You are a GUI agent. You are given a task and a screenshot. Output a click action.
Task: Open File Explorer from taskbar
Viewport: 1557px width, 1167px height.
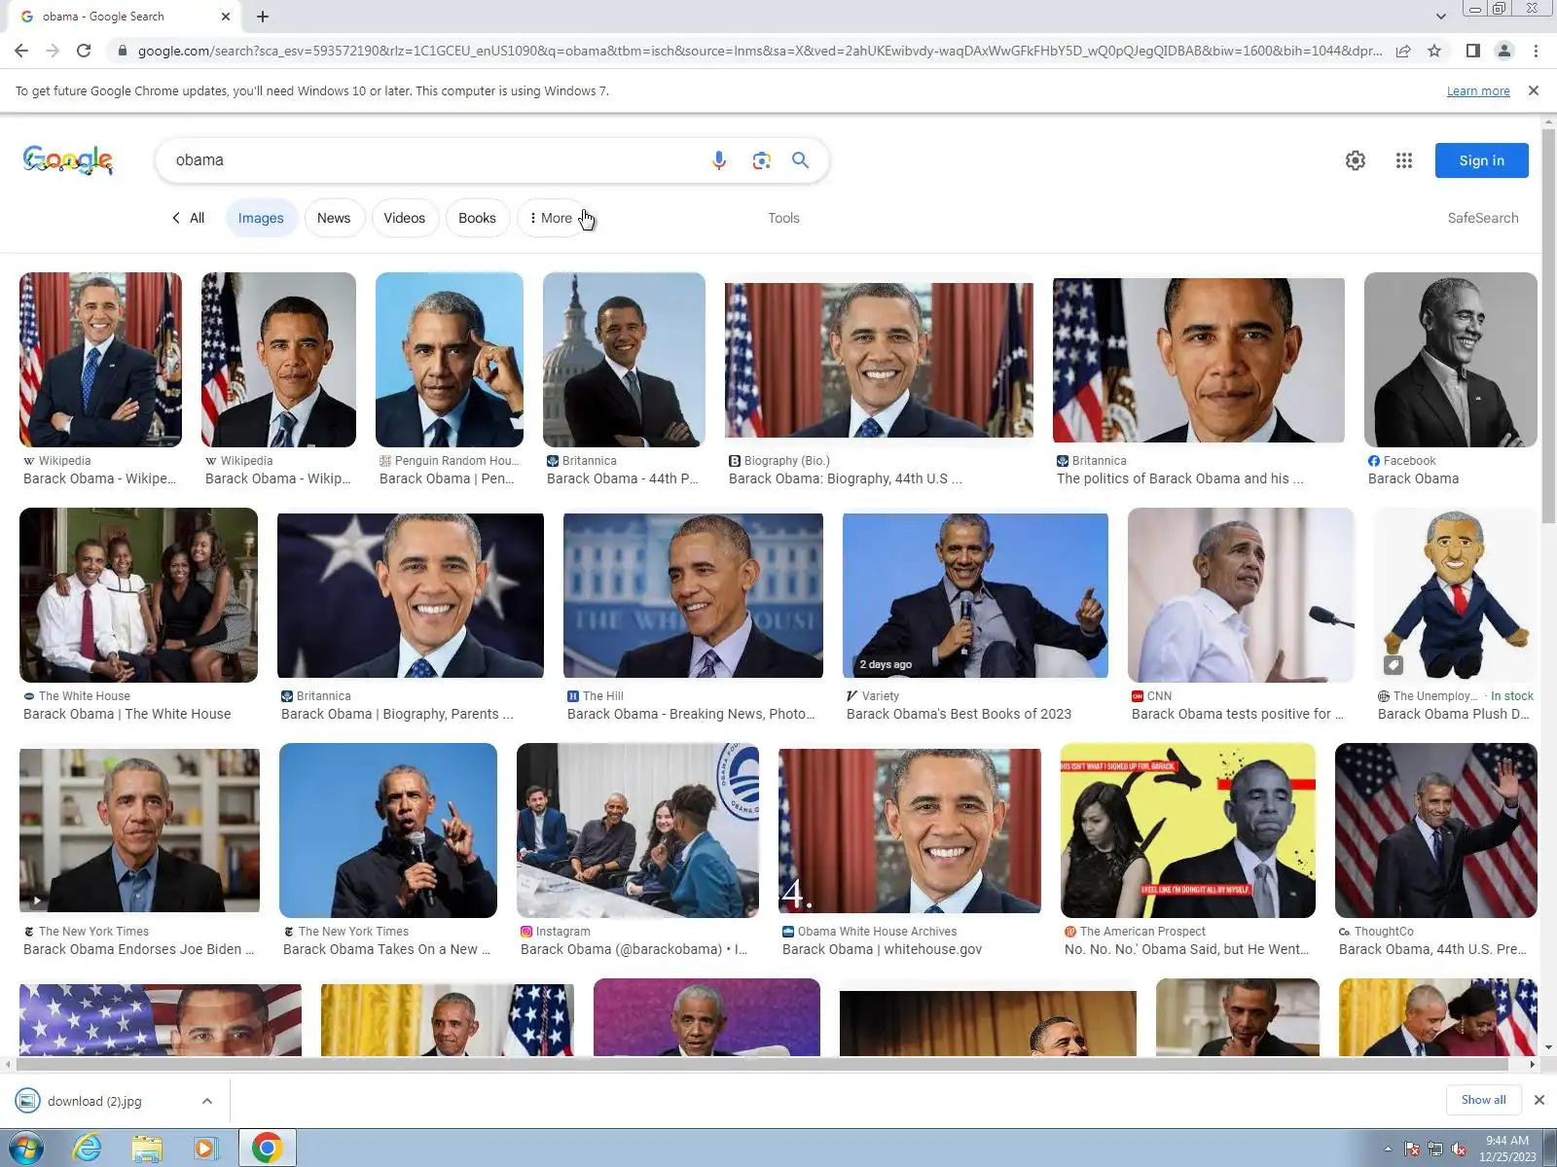[x=147, y=1149]
